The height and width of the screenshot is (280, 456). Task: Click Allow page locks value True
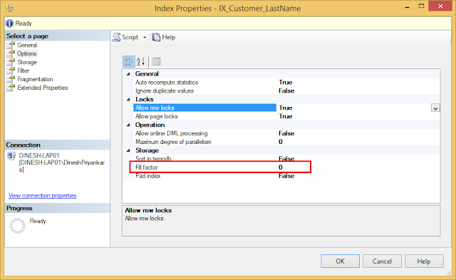[286, 116]
